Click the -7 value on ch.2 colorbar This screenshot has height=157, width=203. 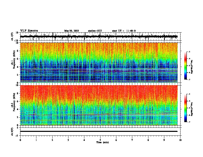coord(189,122)
